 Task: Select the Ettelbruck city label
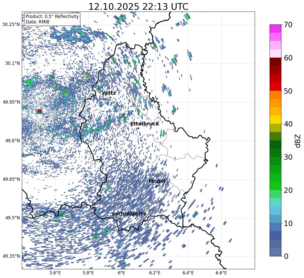[145, 124]
